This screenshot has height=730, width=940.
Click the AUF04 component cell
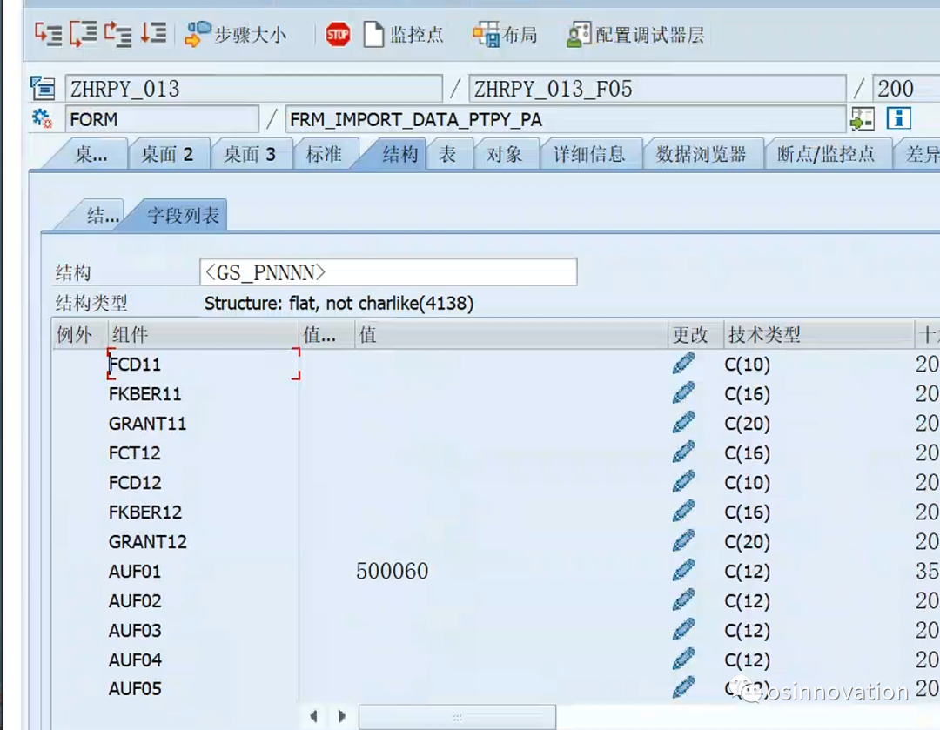point(203,660)
